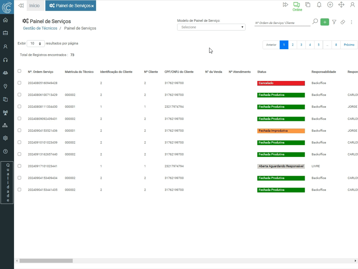The width and height of the screenshot is (358, 269).
Task: Click the horizontal scrollbar at the bottom
Action: tap(46, 261)
